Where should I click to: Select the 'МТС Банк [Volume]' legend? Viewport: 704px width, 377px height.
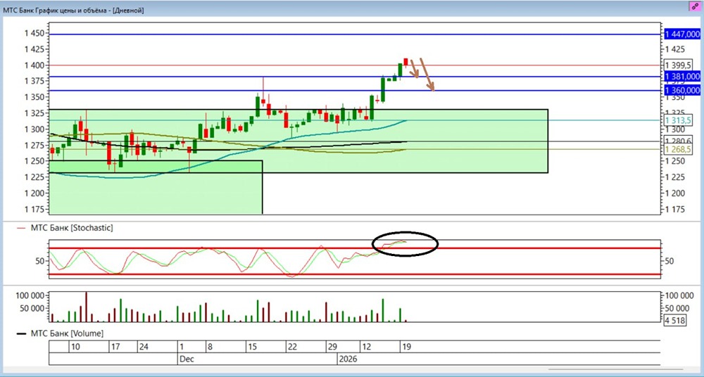pos(67,333)
